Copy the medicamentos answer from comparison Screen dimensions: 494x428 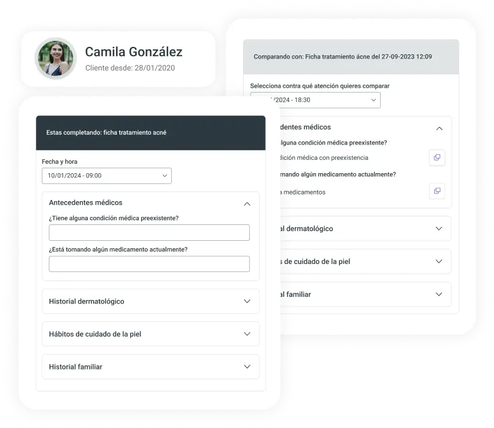437,191
